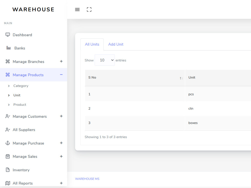Click the chevron beside Product
Screen dimensions: 251x188
tap(9, 105)
